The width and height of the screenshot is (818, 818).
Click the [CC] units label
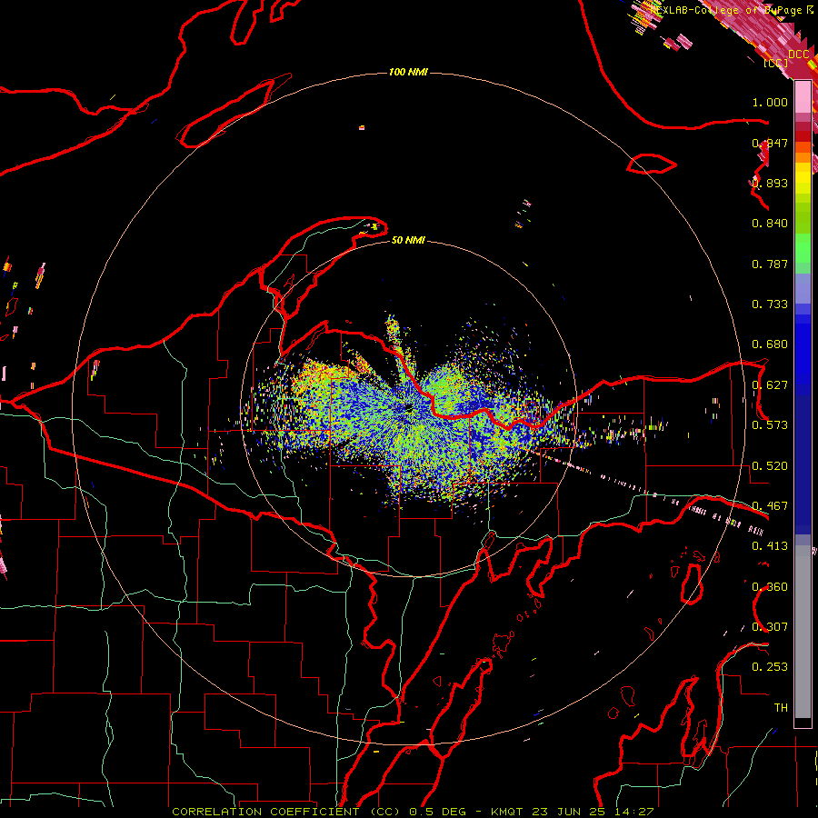click(x=776, y=63)
